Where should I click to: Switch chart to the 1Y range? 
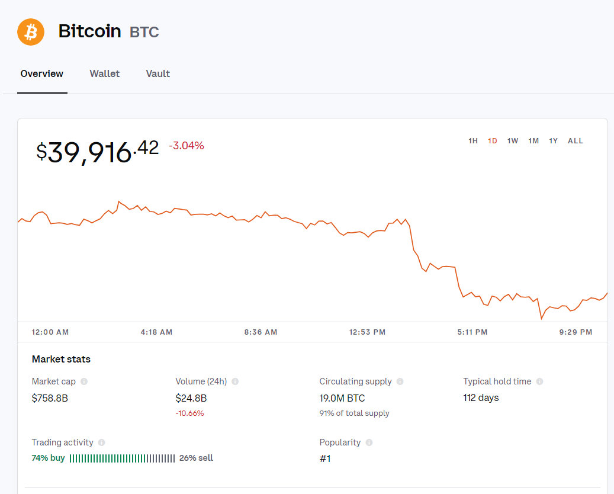[553, 141]
